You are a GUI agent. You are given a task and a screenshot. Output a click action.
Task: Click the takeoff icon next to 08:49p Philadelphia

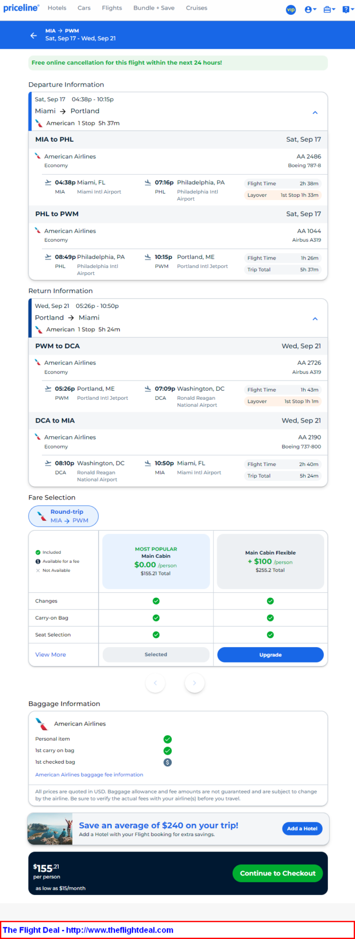pos(48,257)
